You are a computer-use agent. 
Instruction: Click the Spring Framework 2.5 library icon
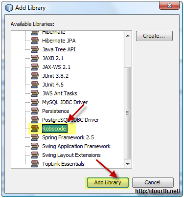pos(35,137)
